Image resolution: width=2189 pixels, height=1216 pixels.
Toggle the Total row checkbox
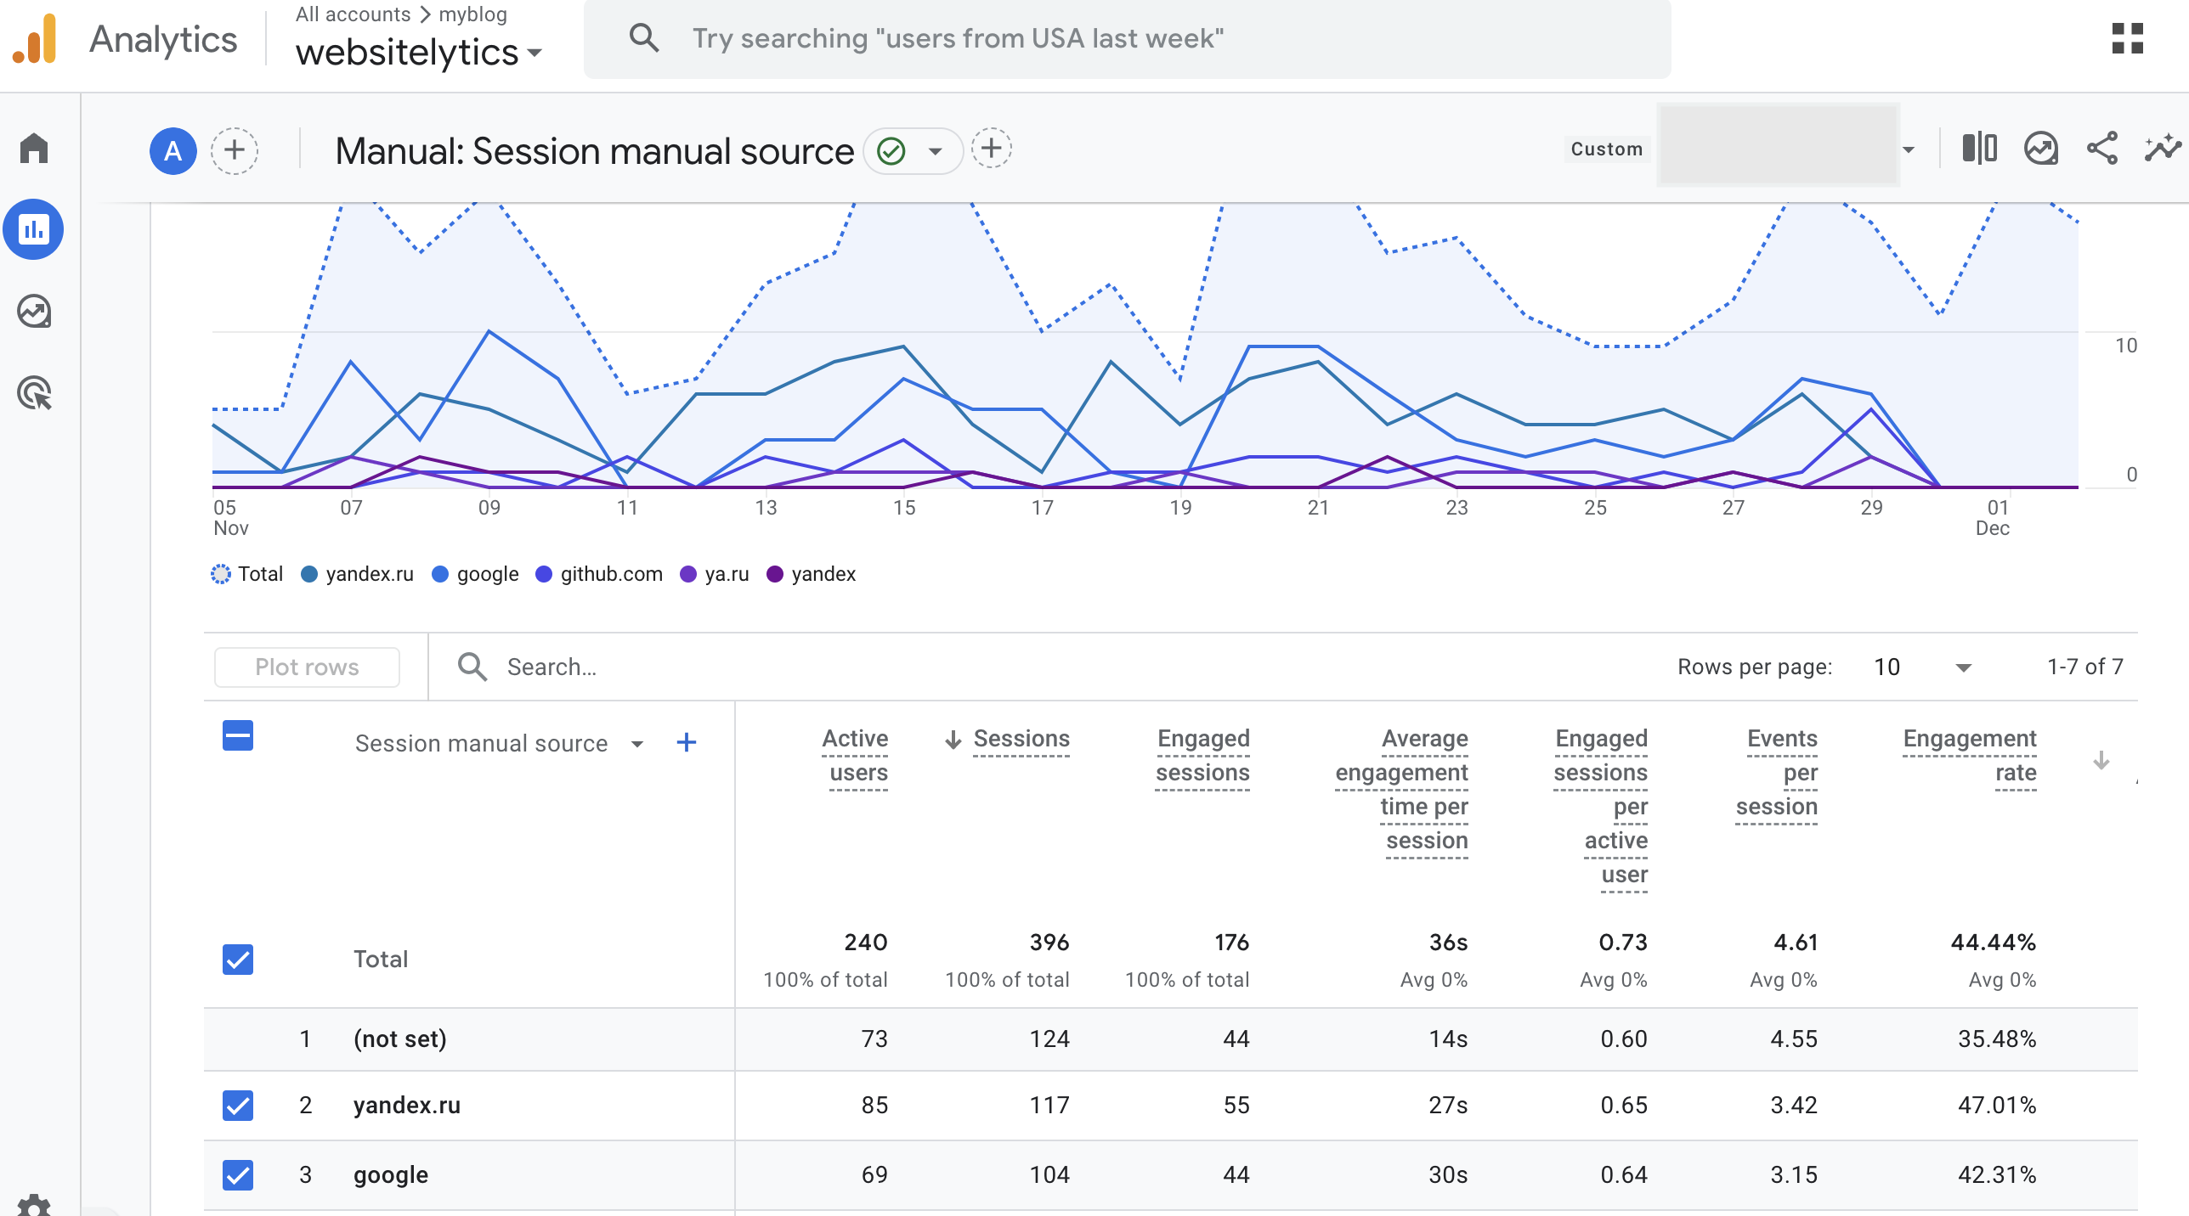click(238, 959)
